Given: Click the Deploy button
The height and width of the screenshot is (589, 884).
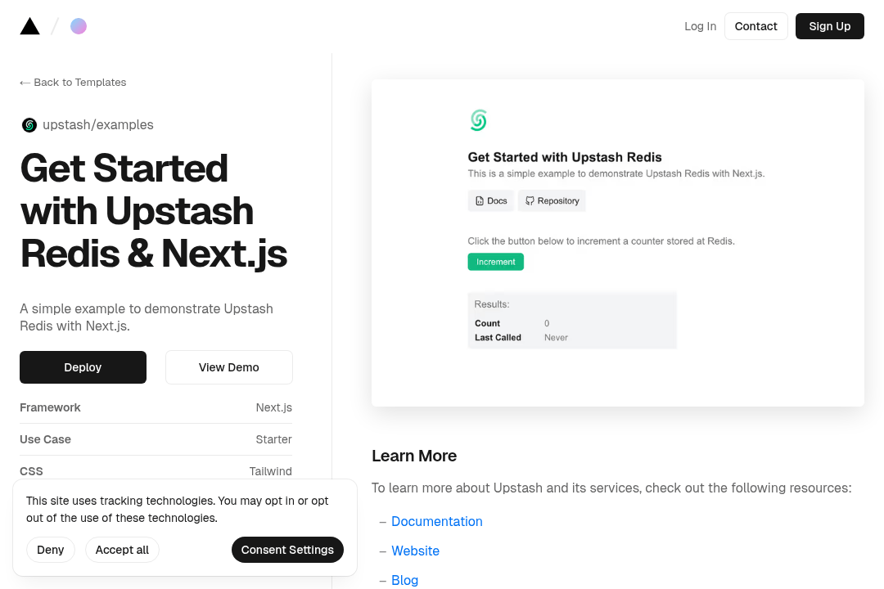Looking at the screenshot, I should point(83,366).
